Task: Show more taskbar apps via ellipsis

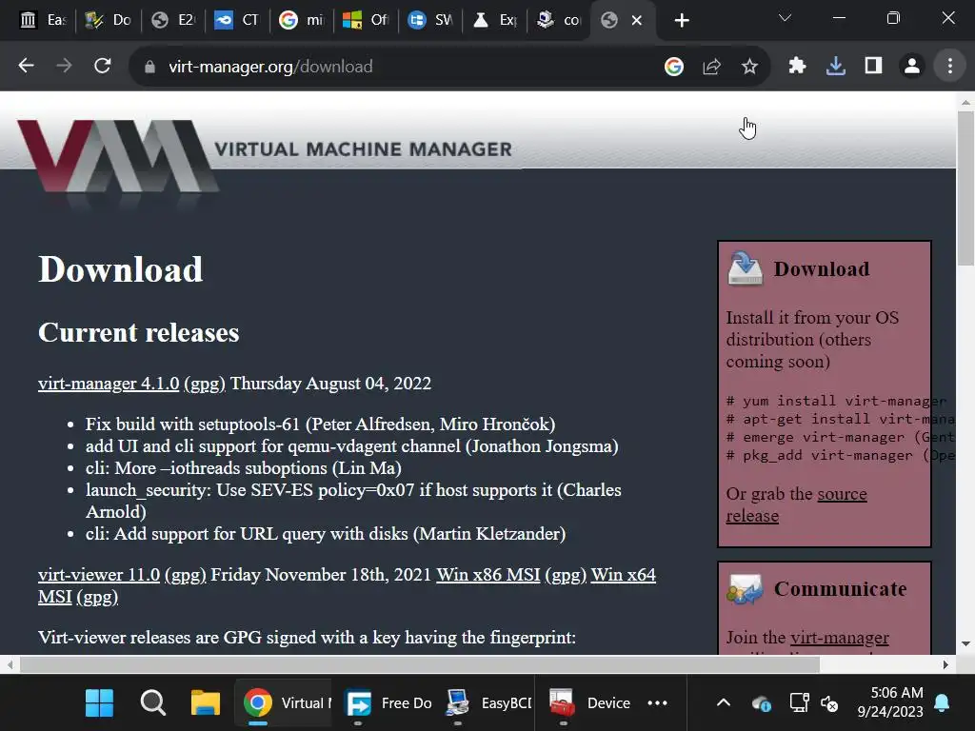Action: 657,703
